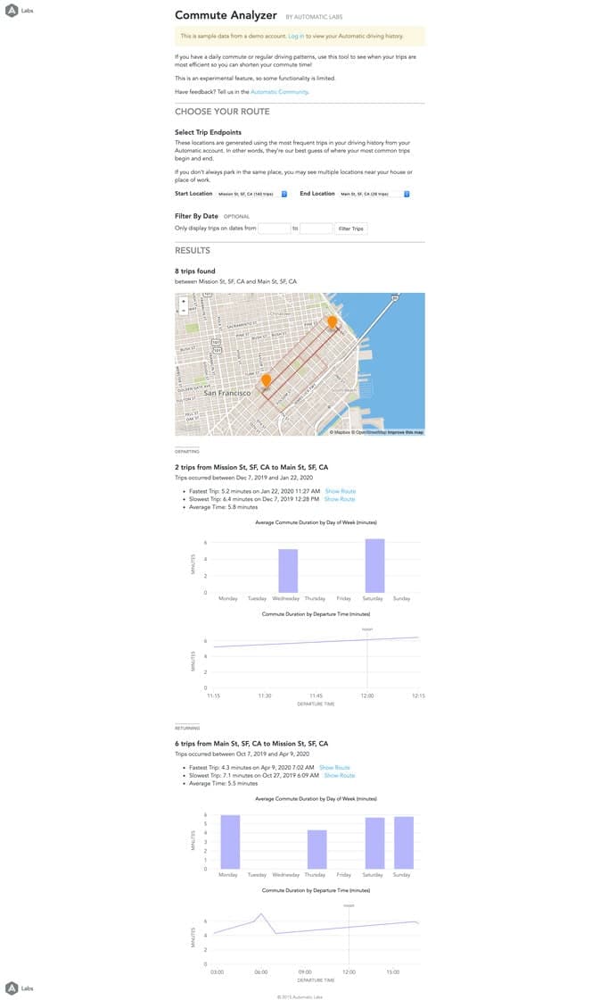
Task: Click the Sunday bar in returning chart
Action: click(404, 843)
